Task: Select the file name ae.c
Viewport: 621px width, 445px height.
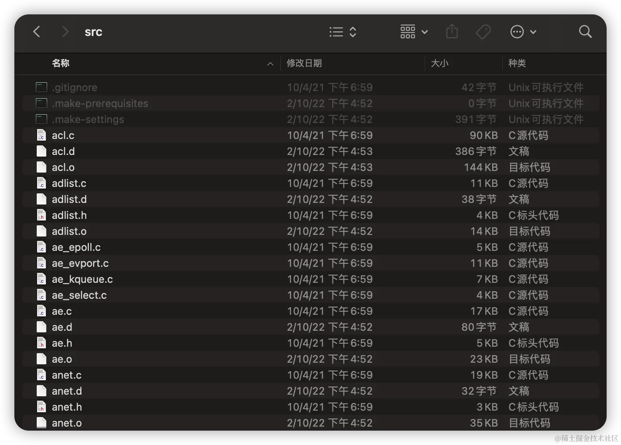Action: pyautogui.click(x=62, y=311)
